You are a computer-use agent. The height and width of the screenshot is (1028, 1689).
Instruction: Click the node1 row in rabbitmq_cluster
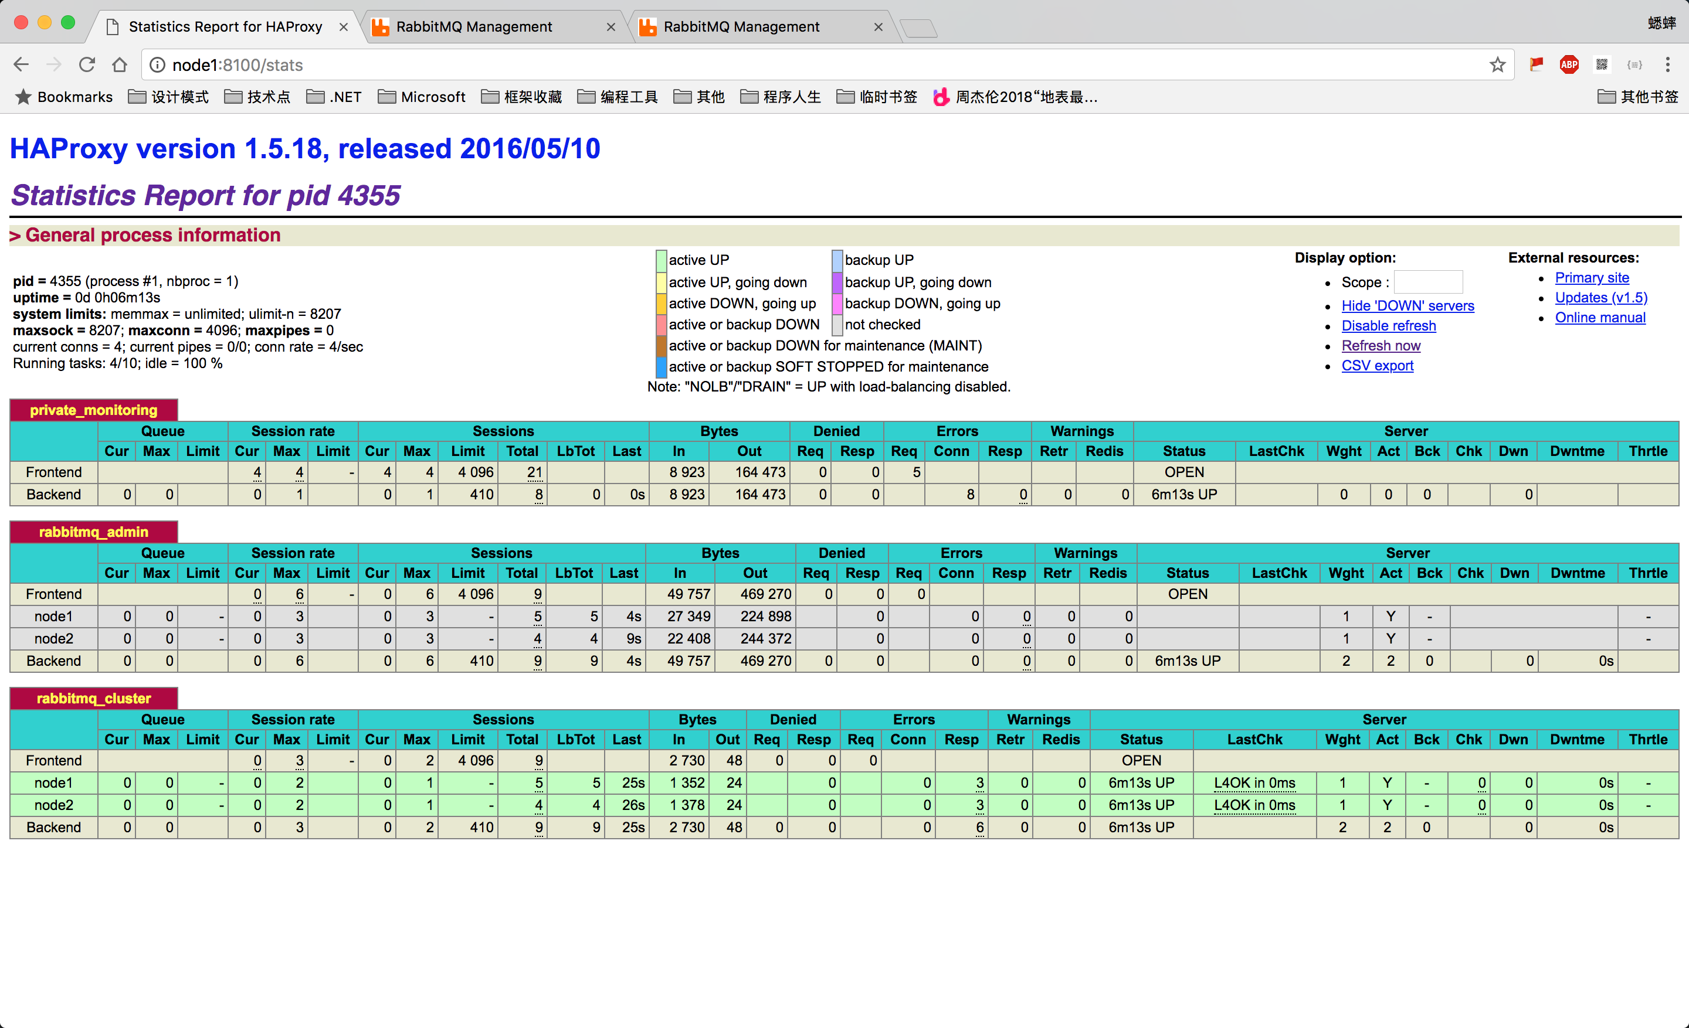844,782
